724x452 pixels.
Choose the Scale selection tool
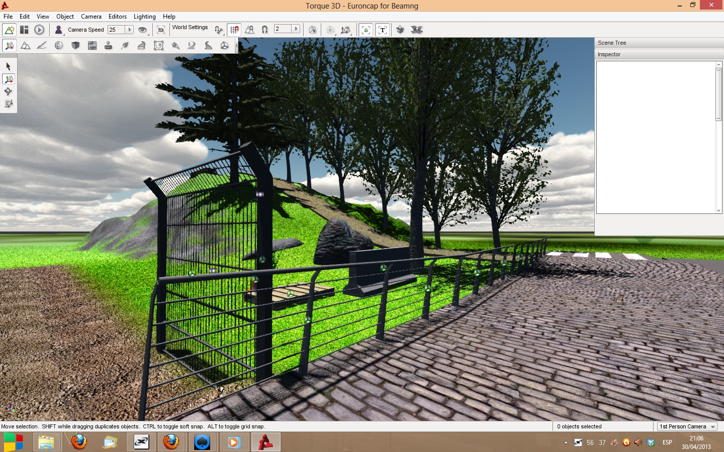coord(9,104)
